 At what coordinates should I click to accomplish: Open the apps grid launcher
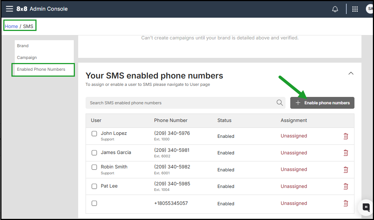[x=355, y=9]
